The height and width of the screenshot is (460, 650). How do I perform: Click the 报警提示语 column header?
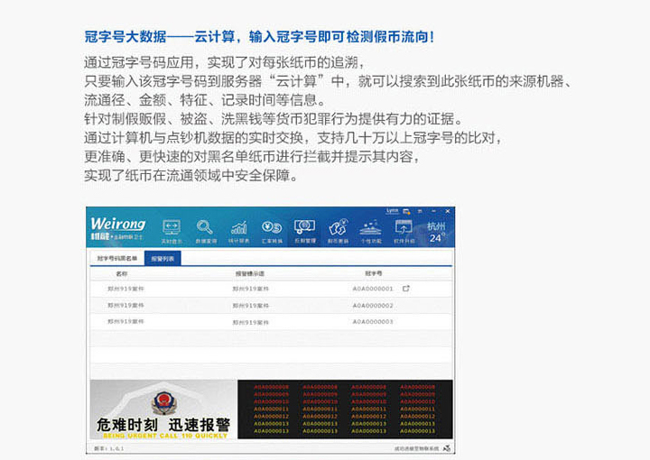coord(249,272)
